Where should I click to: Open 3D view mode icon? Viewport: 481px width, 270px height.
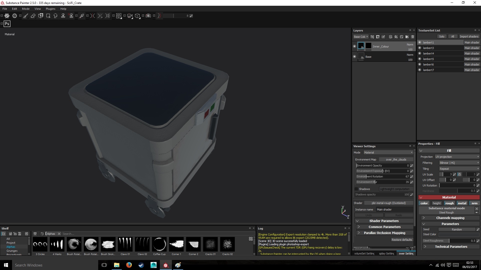click(119, 16)
